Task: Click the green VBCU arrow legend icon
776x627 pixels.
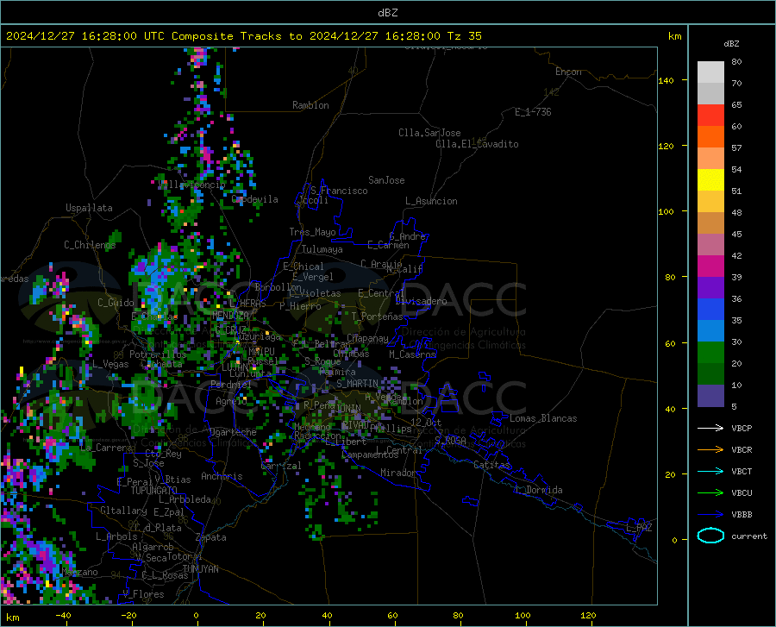Action: coord(710,493)
